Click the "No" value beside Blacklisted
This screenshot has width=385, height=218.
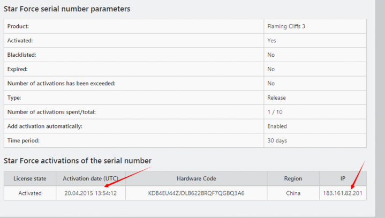(x=271, y=55)
